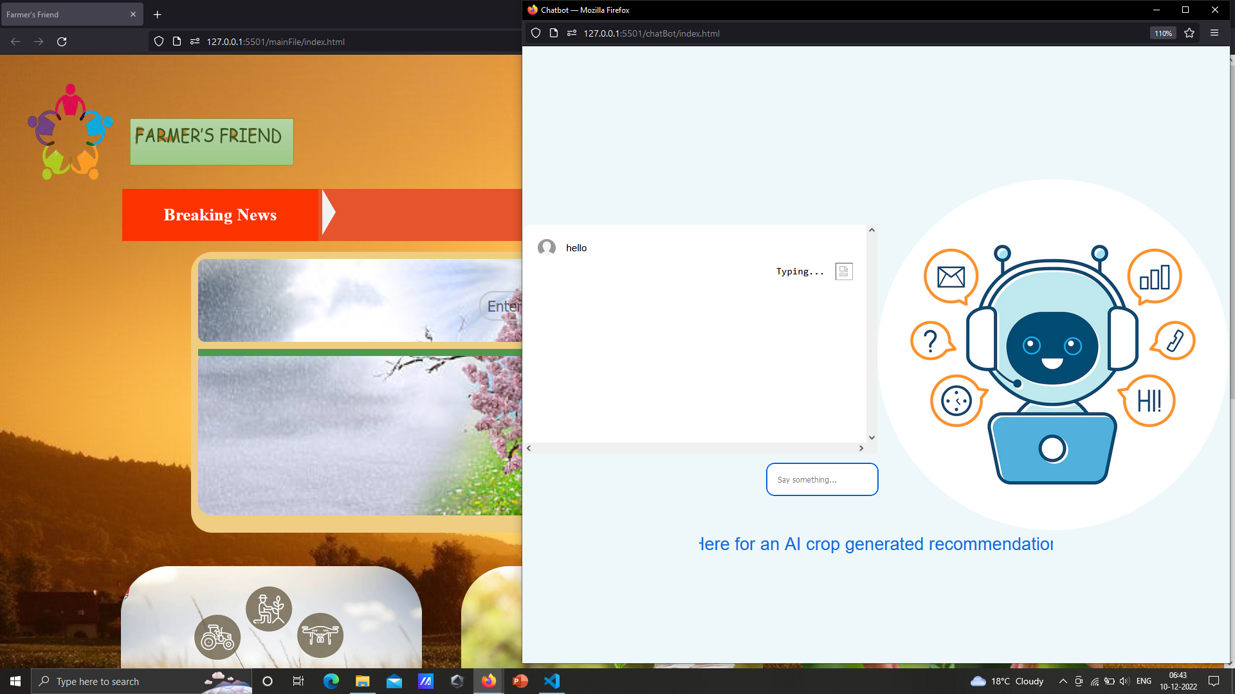Click the chat box left arrow

(529, 448)
